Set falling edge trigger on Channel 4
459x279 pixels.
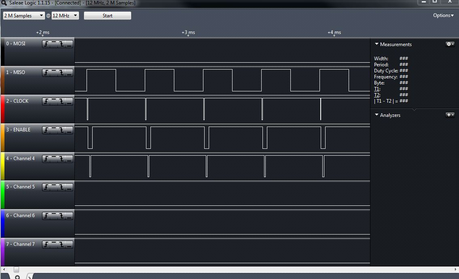(61, 159)
